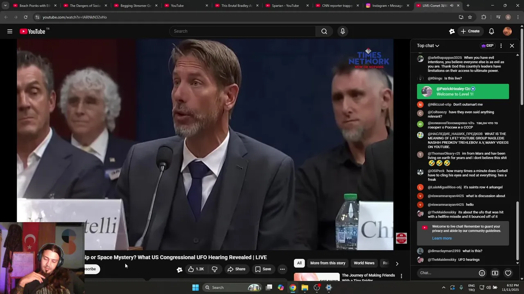Open more actions ellipsis under video

pos(282,269)
